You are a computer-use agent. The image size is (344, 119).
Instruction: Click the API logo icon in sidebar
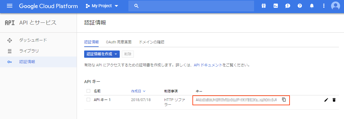[10, 23]
